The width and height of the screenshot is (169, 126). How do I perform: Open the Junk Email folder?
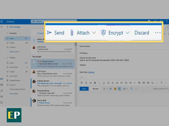[17, 67]
